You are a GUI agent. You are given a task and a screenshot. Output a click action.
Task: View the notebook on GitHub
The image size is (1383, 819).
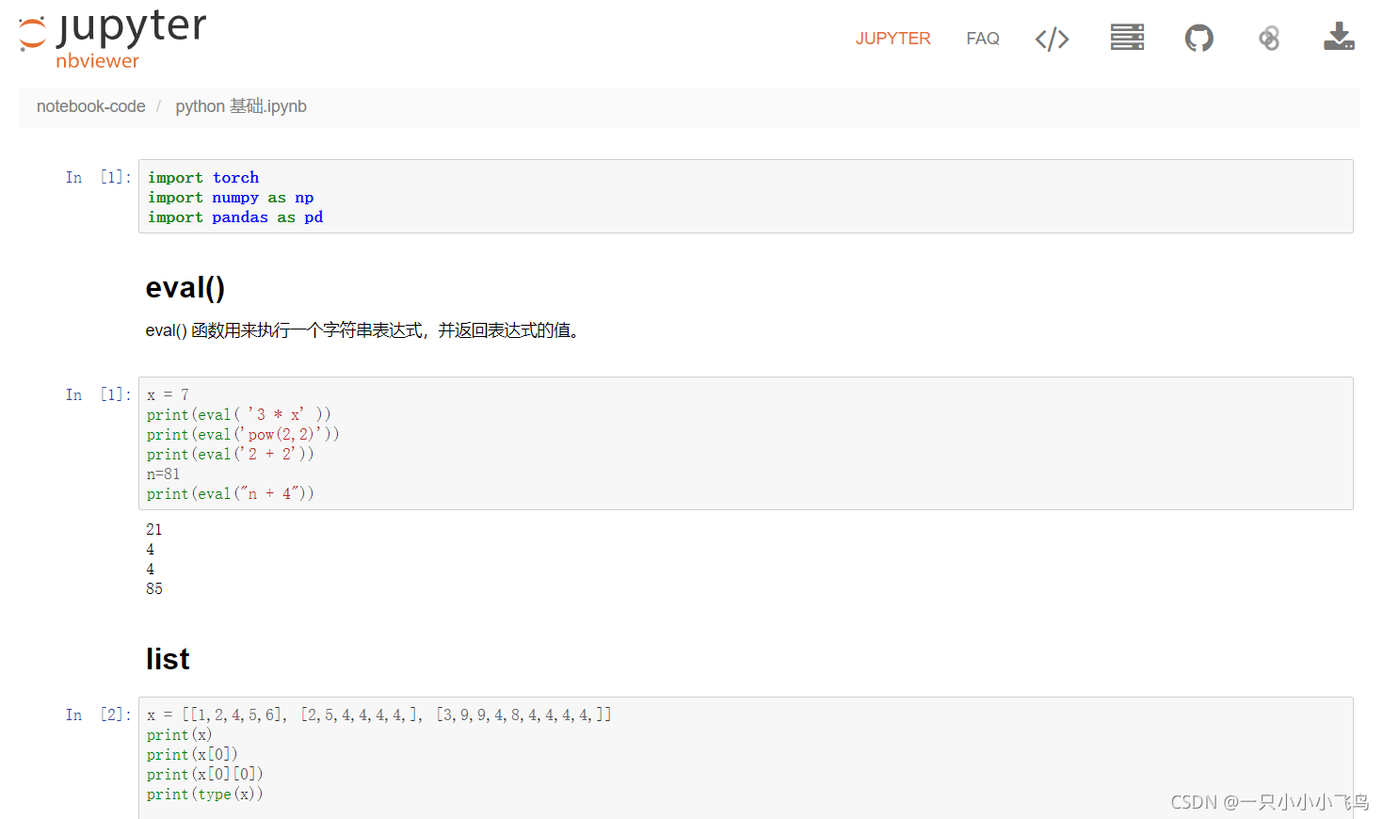pyautogui.click(x=1198, y=38)
